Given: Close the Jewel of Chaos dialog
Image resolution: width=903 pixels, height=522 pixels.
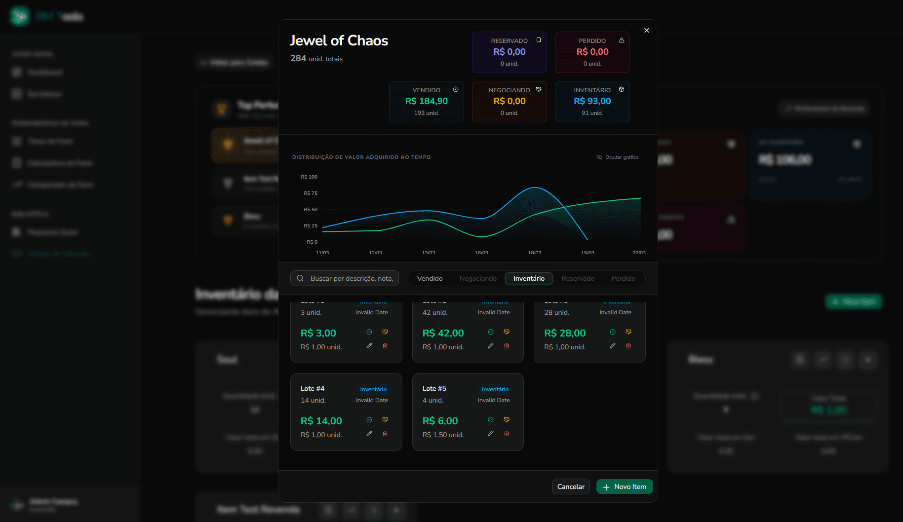Looking at the screenshot, I should pos(646,31).
